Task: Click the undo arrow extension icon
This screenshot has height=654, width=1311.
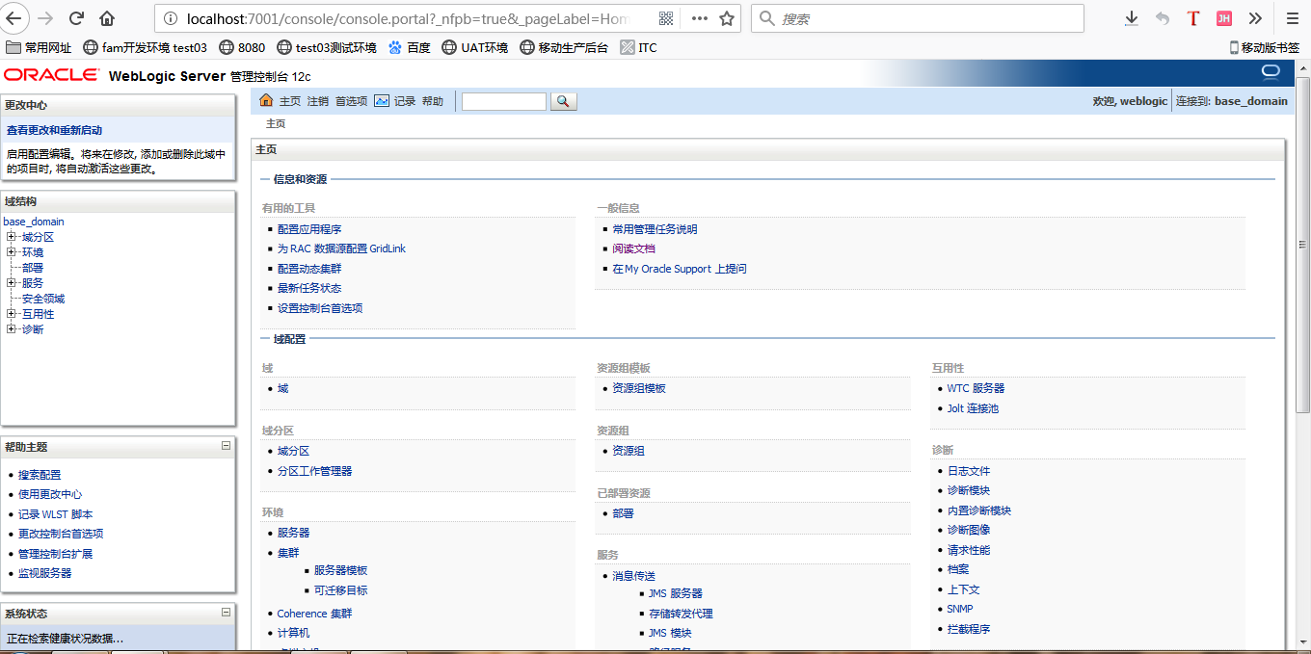Action: [1163, 18]
